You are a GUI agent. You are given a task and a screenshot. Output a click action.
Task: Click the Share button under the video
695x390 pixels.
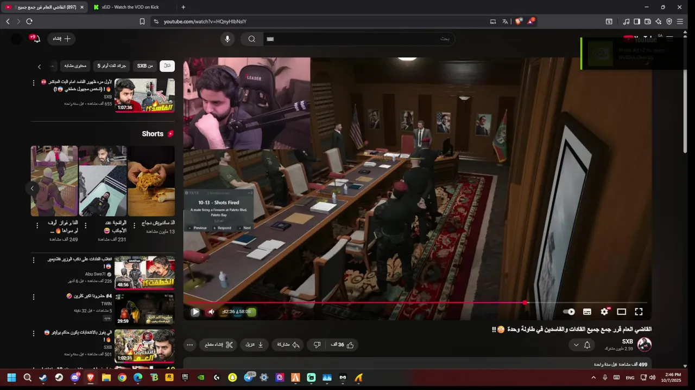tap(288, 344)
